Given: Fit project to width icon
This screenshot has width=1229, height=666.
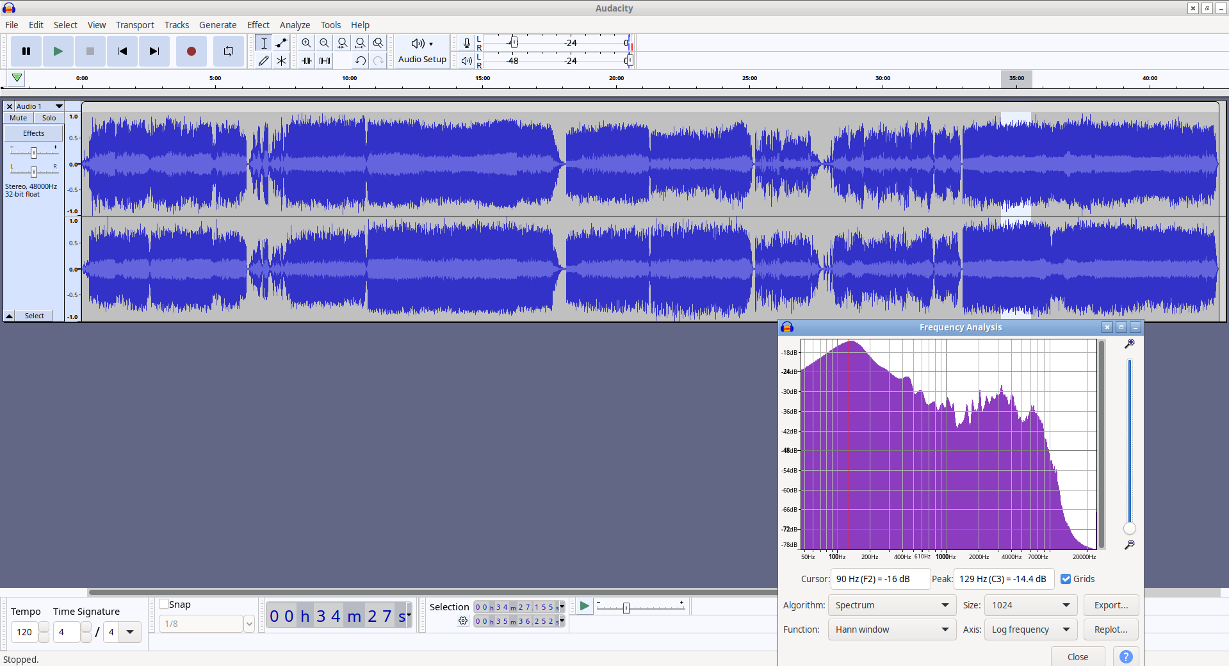Looking at the screenshot, I should tap(361, 43).
